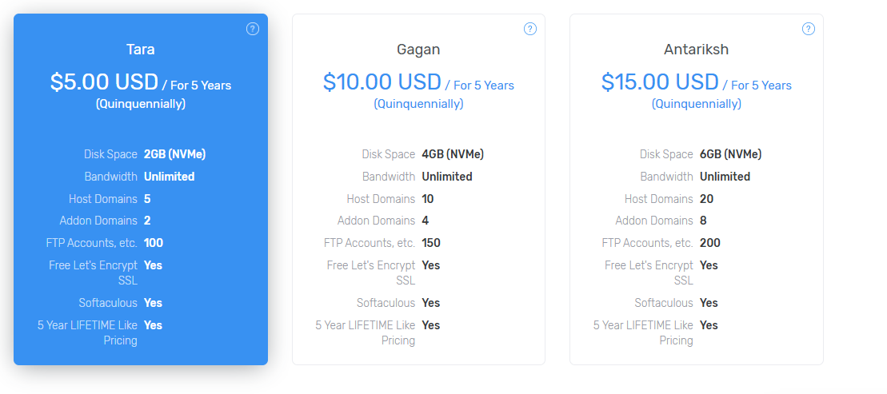Click Tara's (Quinquennially) billing cycle text
This screenshot has height=394, width=887.
(141, 104)
